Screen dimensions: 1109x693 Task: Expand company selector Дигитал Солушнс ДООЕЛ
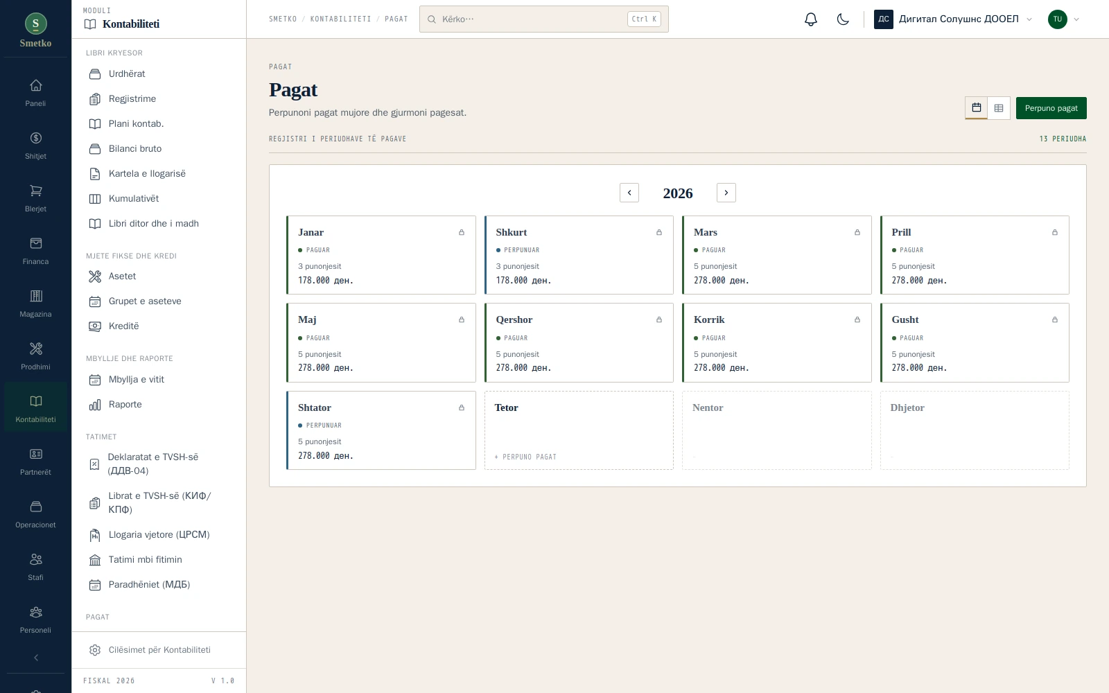click(954, 19)
